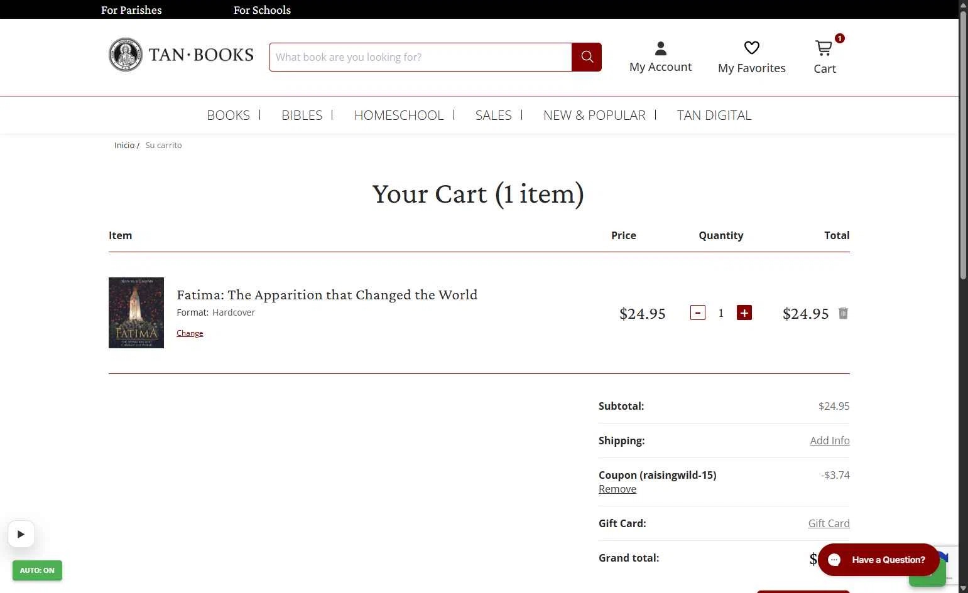Viewport: 968px width, 593px height.
Task: Click the Fatima book cover thumbnail
Action: coord(136,313)
